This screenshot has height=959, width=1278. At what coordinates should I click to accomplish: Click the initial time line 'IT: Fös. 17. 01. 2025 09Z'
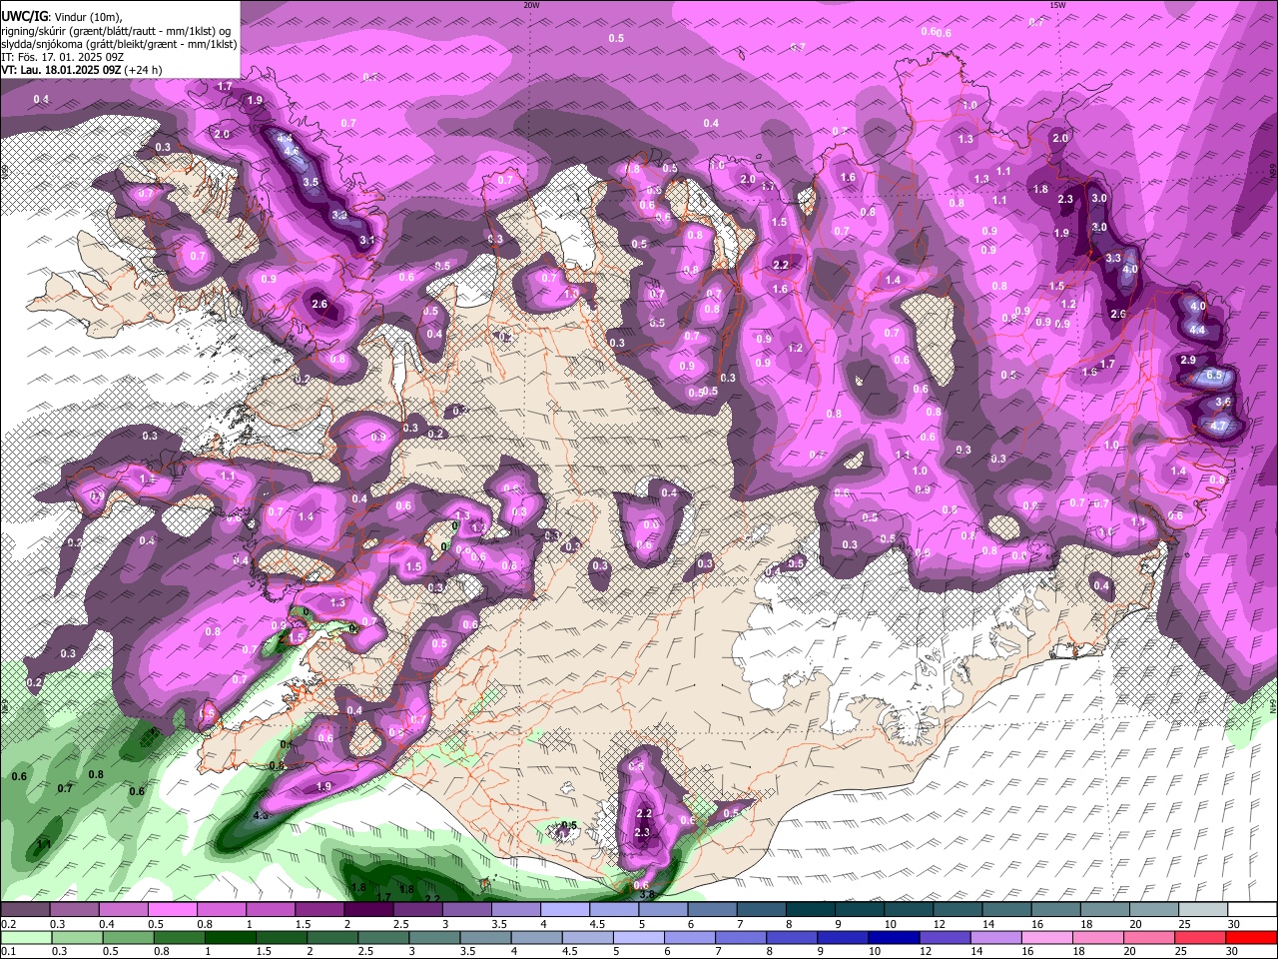point(61,57)
